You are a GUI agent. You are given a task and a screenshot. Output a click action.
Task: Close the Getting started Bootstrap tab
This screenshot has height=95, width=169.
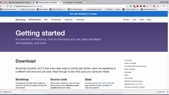pos(60,2)
